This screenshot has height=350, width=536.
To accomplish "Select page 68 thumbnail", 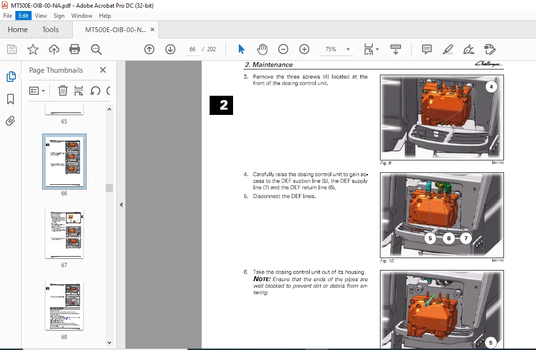I will tap(64, 305).
